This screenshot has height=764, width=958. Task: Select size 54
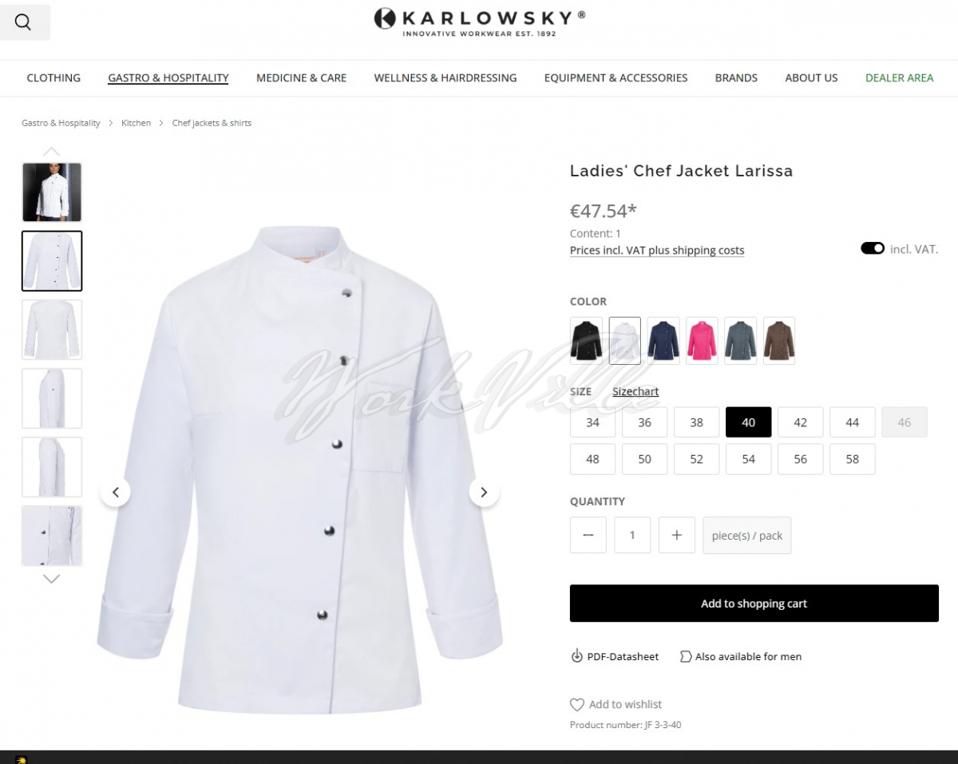coord(748,459)
